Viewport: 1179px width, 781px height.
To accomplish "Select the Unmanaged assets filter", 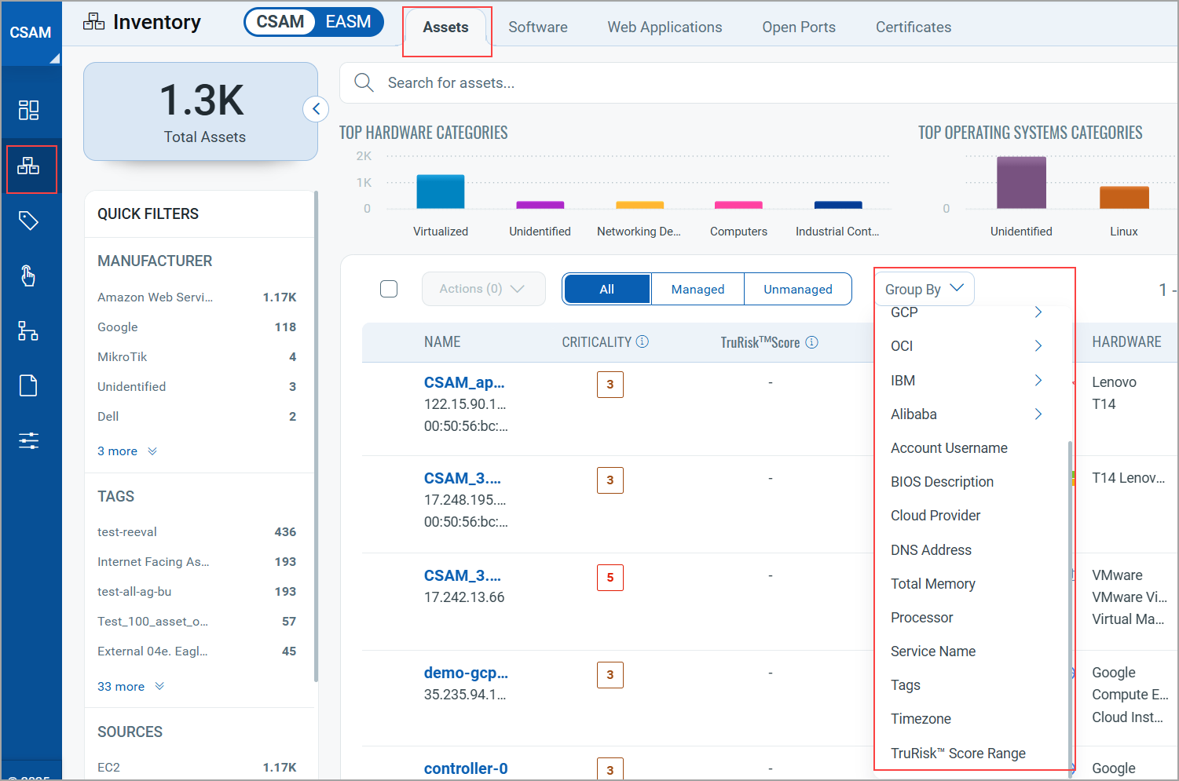I will pos(798,289).
